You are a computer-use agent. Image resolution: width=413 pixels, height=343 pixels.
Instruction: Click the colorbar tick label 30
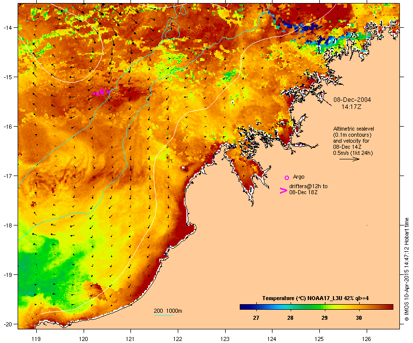point(359,318)
